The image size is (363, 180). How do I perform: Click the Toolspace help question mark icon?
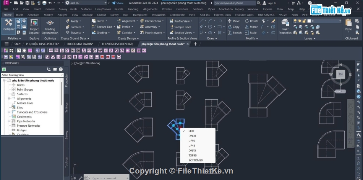[60, 69]
